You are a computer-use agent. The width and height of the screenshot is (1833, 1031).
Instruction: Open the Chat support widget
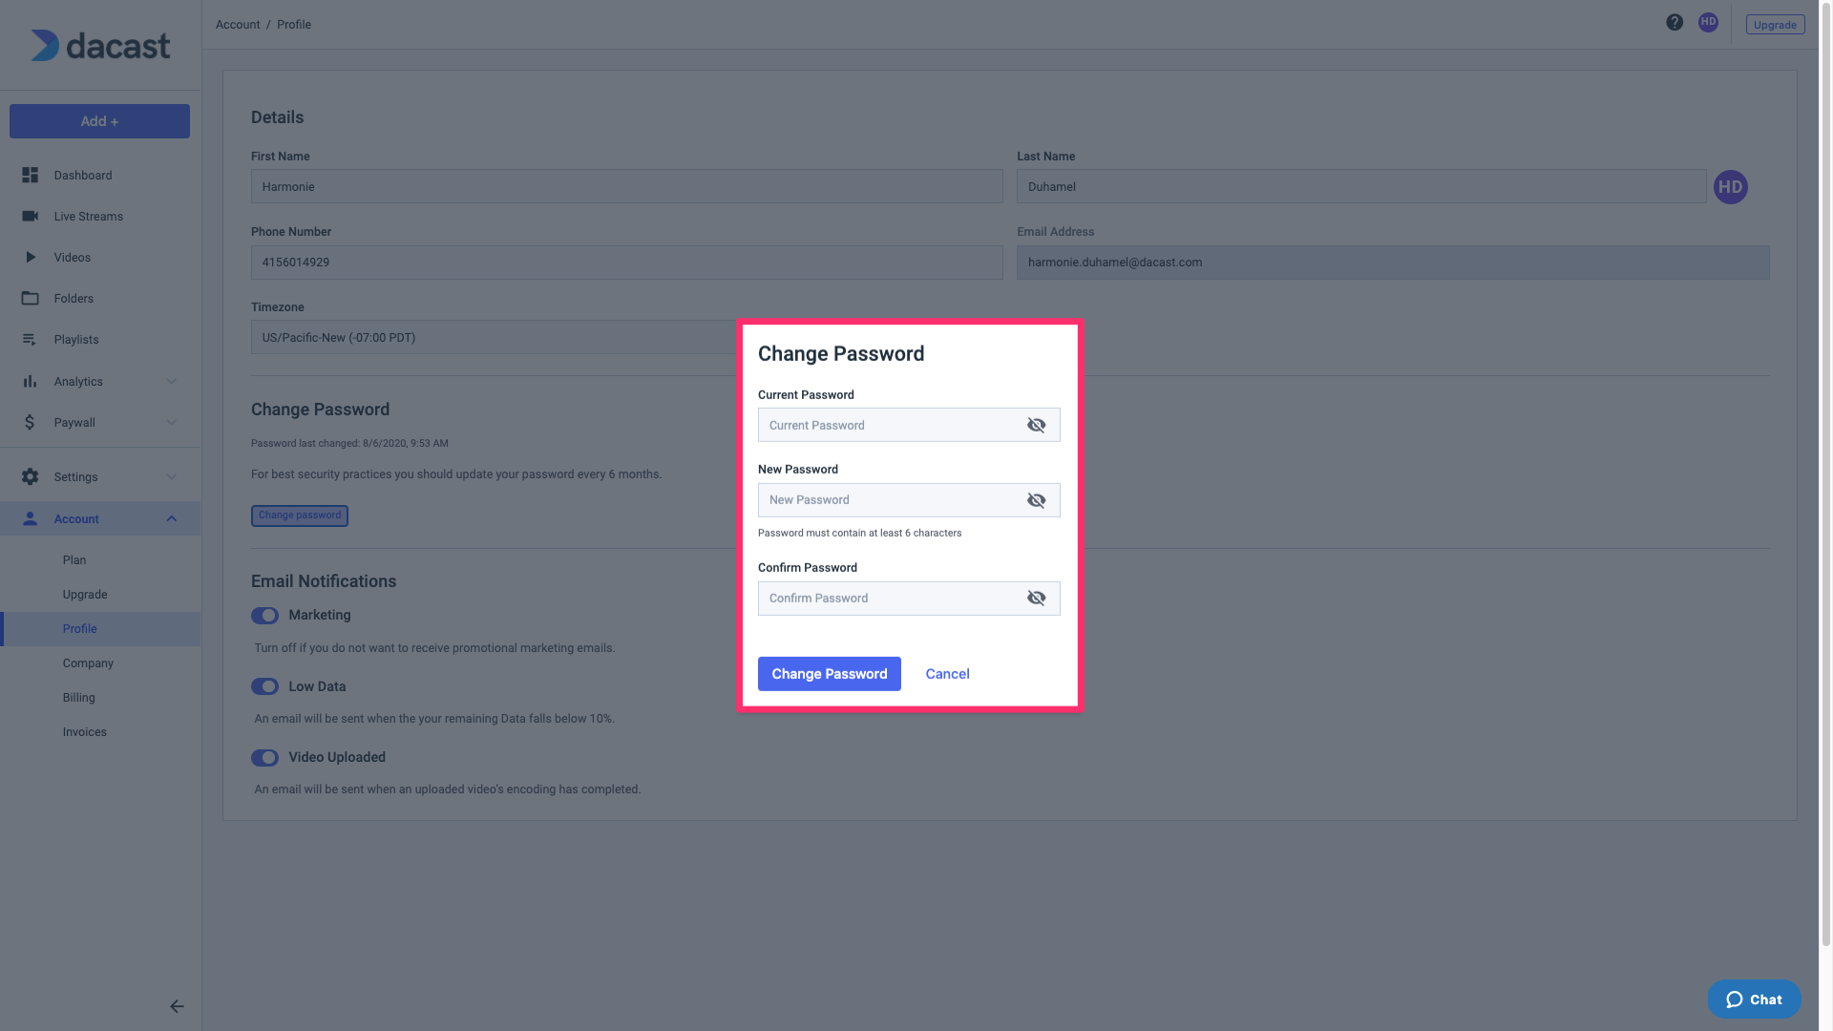[1754, 1000]
